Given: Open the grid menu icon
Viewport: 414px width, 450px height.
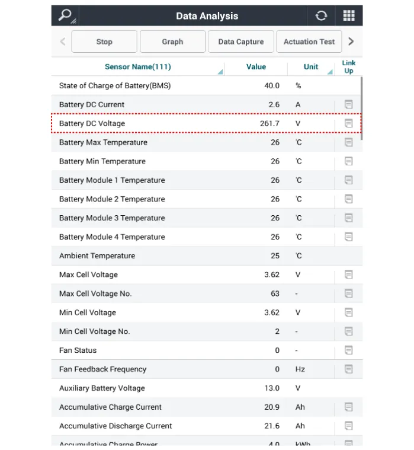Looking at the screenshot, I should [349, 16].
